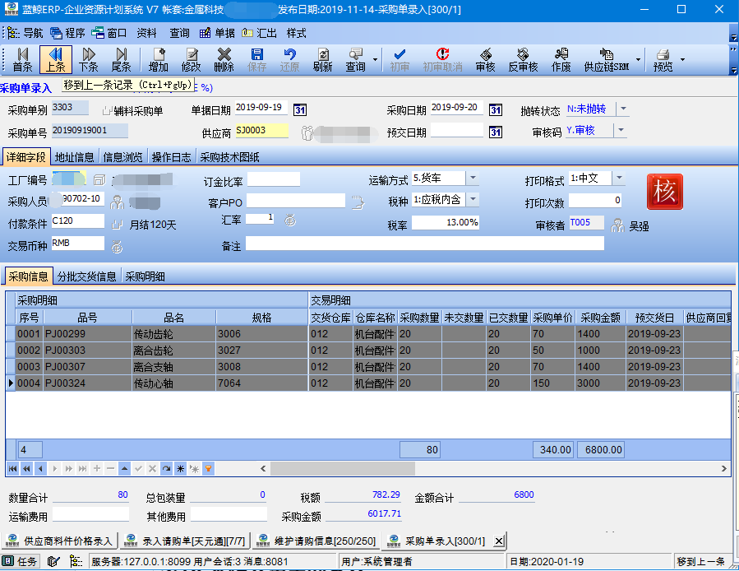Open the 运输方式 dropdown list
Viewport: 739px width, 571px height.
(x=473, y=178)
